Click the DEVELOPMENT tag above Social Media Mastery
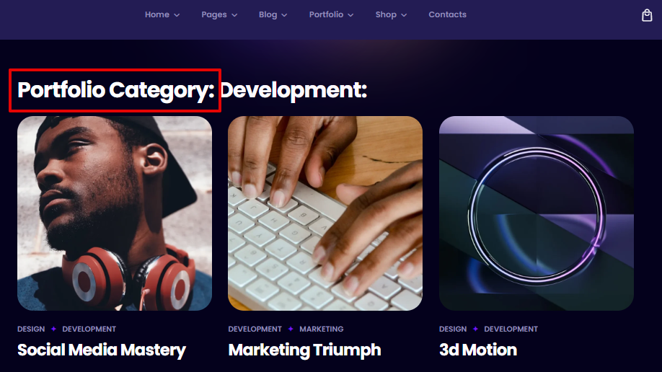662x372 pixels. [89, 329]
